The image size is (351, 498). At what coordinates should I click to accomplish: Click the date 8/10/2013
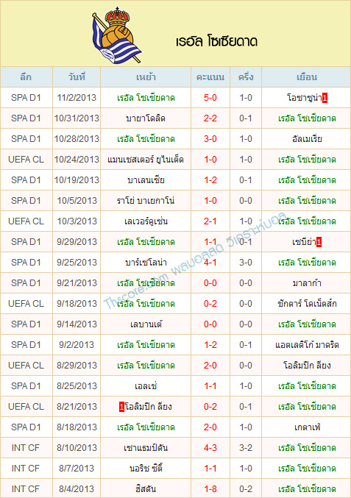click(77, 448)
